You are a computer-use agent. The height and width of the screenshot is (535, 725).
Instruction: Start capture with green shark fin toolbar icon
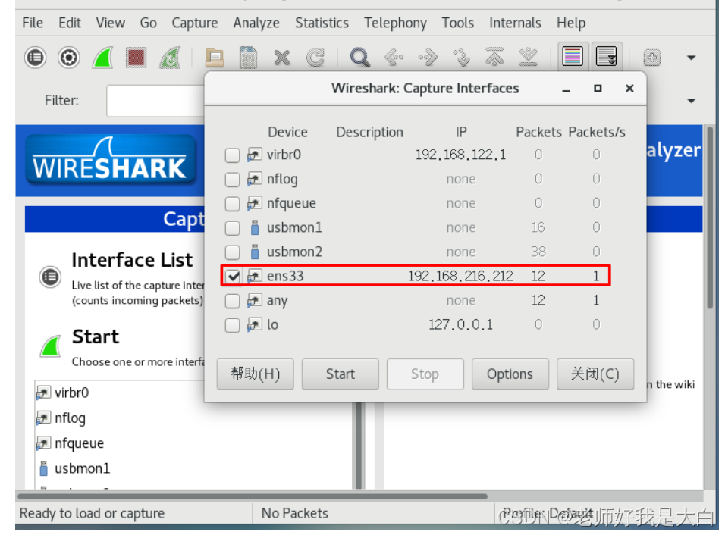tap(102, 58)
